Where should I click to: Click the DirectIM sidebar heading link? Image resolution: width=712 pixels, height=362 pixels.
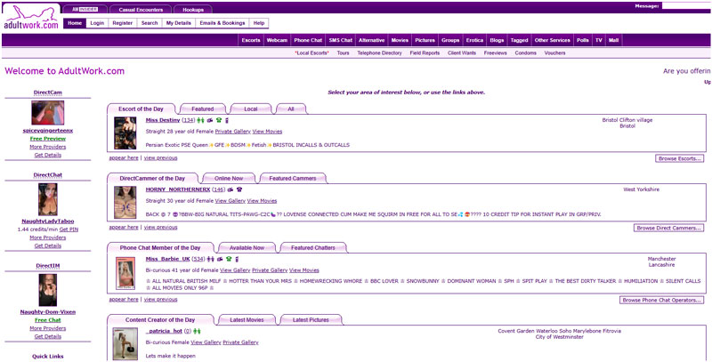point(48,265)
